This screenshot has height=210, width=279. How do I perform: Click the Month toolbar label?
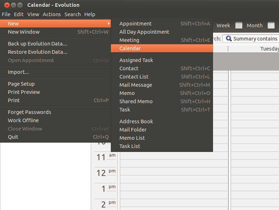pyautogui.click(x=255, y=25)
